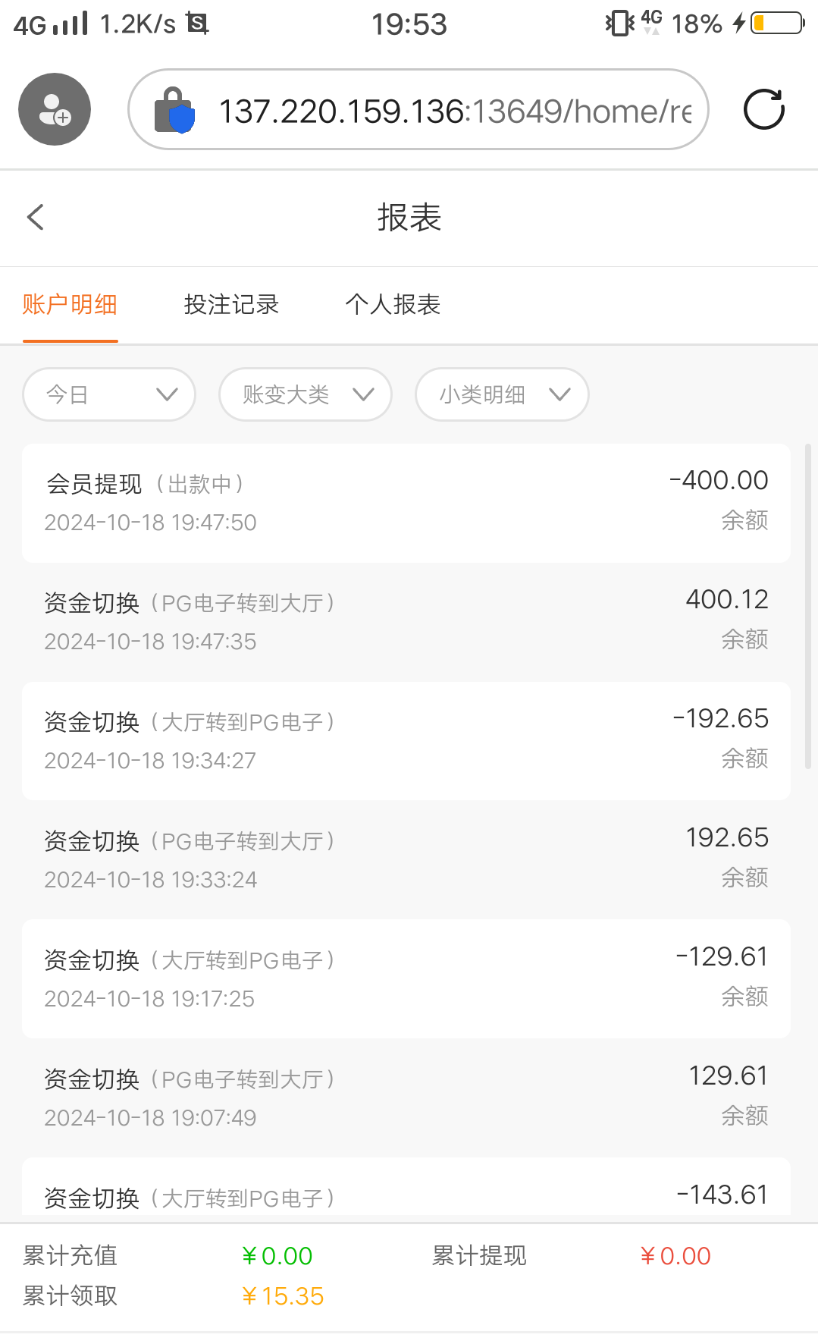Select the 19:17:25 transfer record -129.61

point(406,978)
